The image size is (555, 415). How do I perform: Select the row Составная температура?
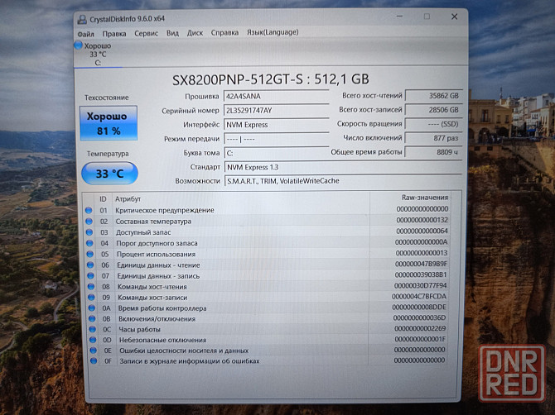pyautogui.click(x=267, y=221)
